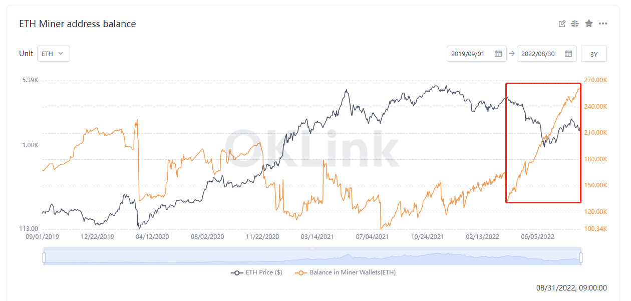This screenshot has width=631, height=301.
Task: Open the start date calendar picker
Action: coord(499,54)
